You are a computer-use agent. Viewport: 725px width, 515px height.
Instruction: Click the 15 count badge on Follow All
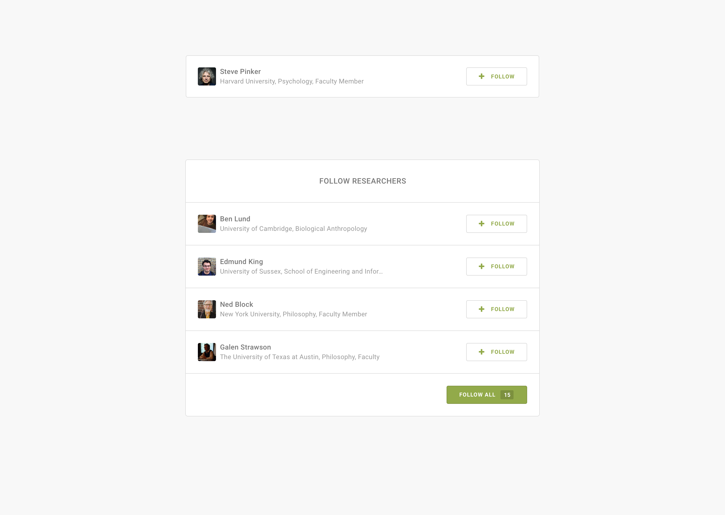pyautogui.click(x=507, y=395)
